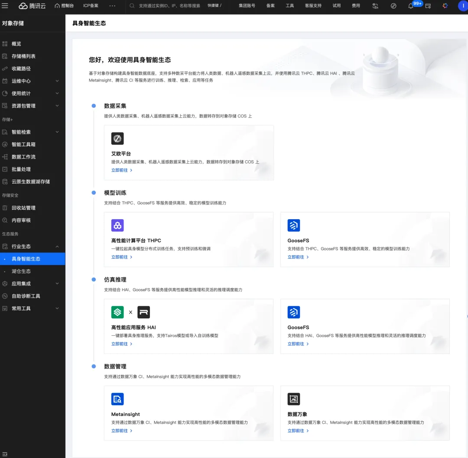Click the MetaInsight card icon
468x458 pixels.
(x=117, y=399)
